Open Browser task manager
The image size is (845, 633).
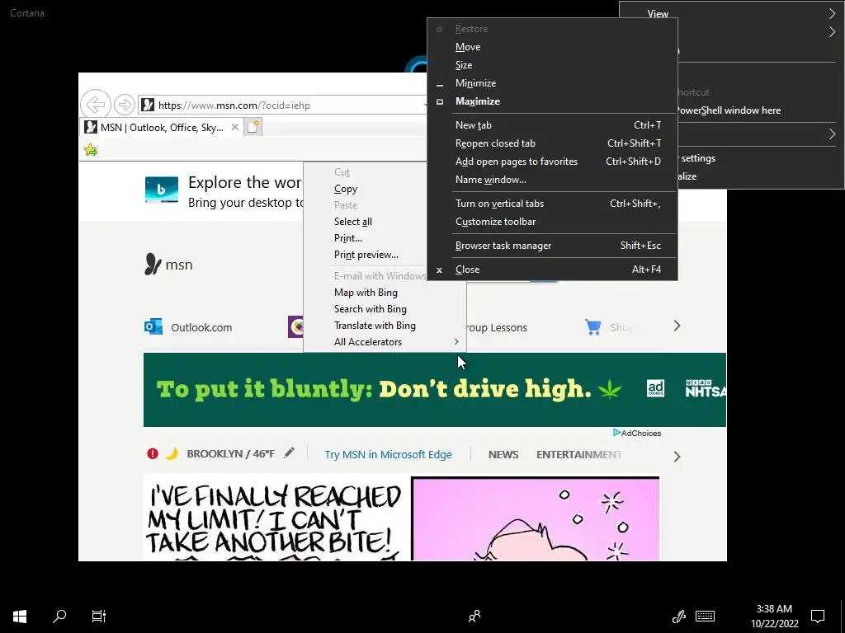(x=552, y=246)
